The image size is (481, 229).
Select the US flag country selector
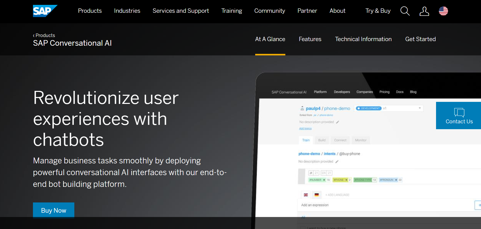(443, 11)
